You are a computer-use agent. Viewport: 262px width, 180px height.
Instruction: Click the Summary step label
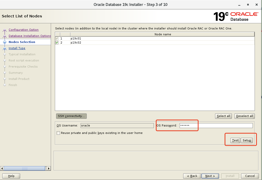pyautogui.click(x=16, y=73)
